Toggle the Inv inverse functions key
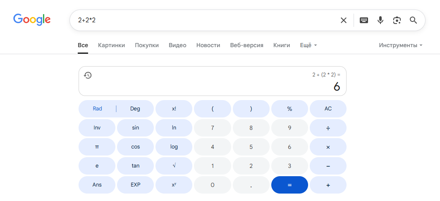The image size is (440, 201). [x=97, y=128]
